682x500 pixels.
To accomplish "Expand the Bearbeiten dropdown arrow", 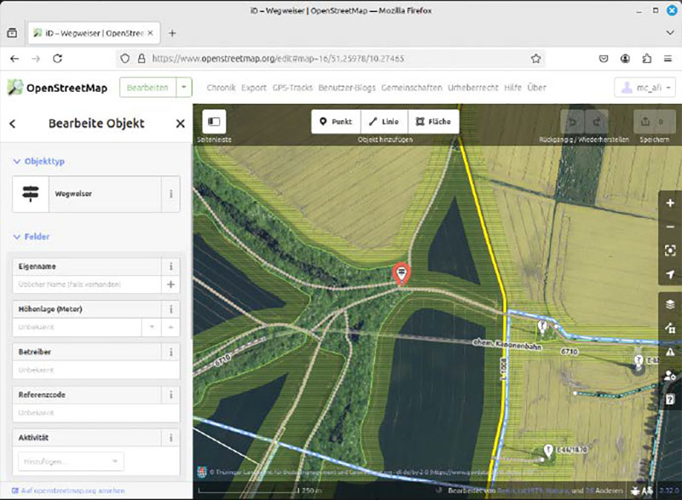I will (184, 87).
